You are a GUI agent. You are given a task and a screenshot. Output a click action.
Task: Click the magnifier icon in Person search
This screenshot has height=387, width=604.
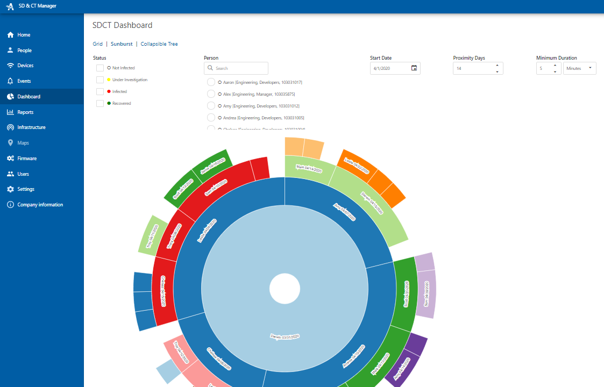210,68
